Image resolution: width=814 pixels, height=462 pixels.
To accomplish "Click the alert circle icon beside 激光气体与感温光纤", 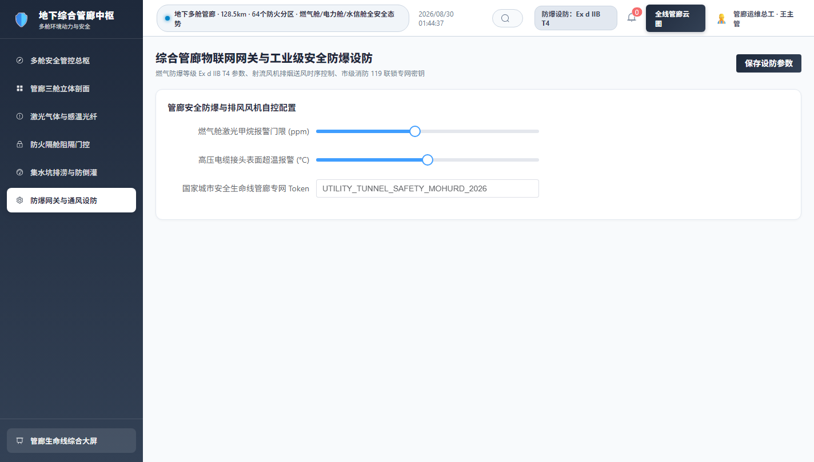I will [x=19, y=116].
